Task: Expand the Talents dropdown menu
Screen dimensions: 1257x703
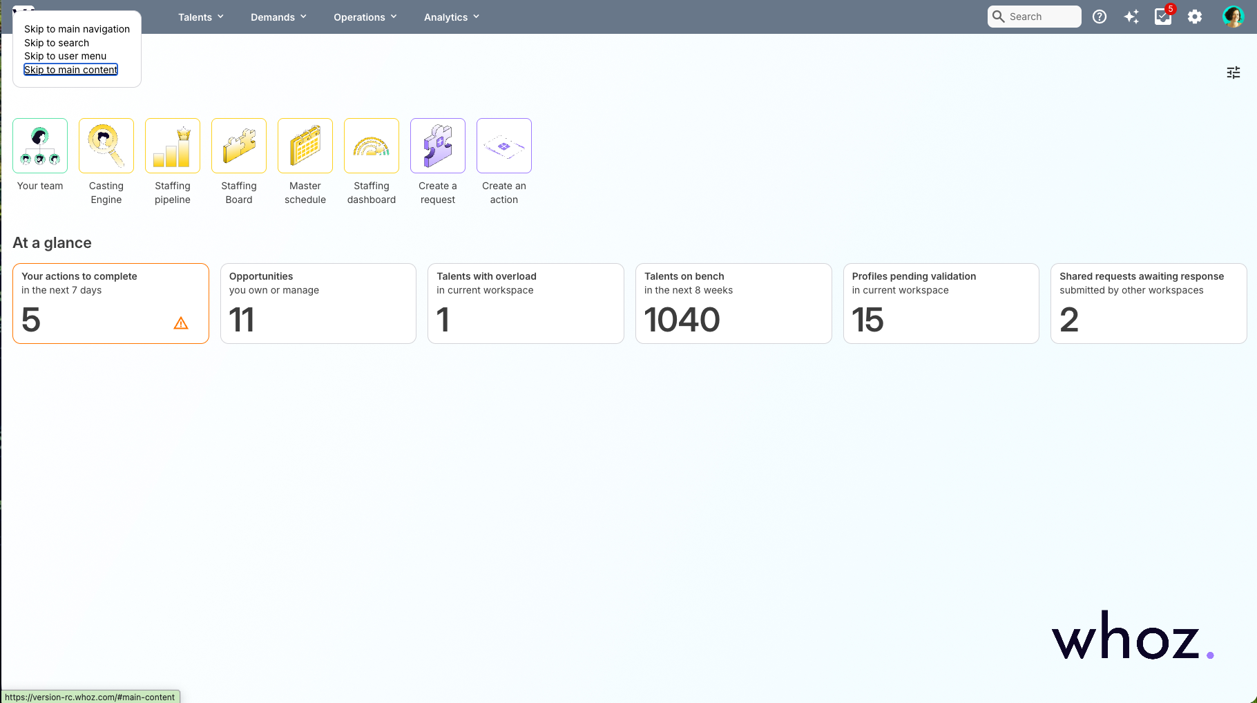Action: pos(201,17)
